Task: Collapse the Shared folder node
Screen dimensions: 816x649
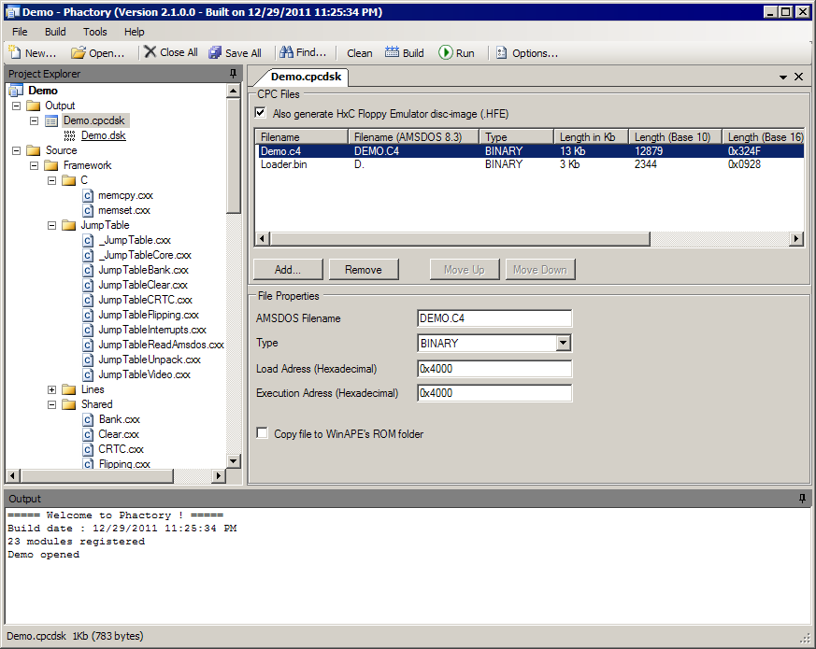Action: 52,404
